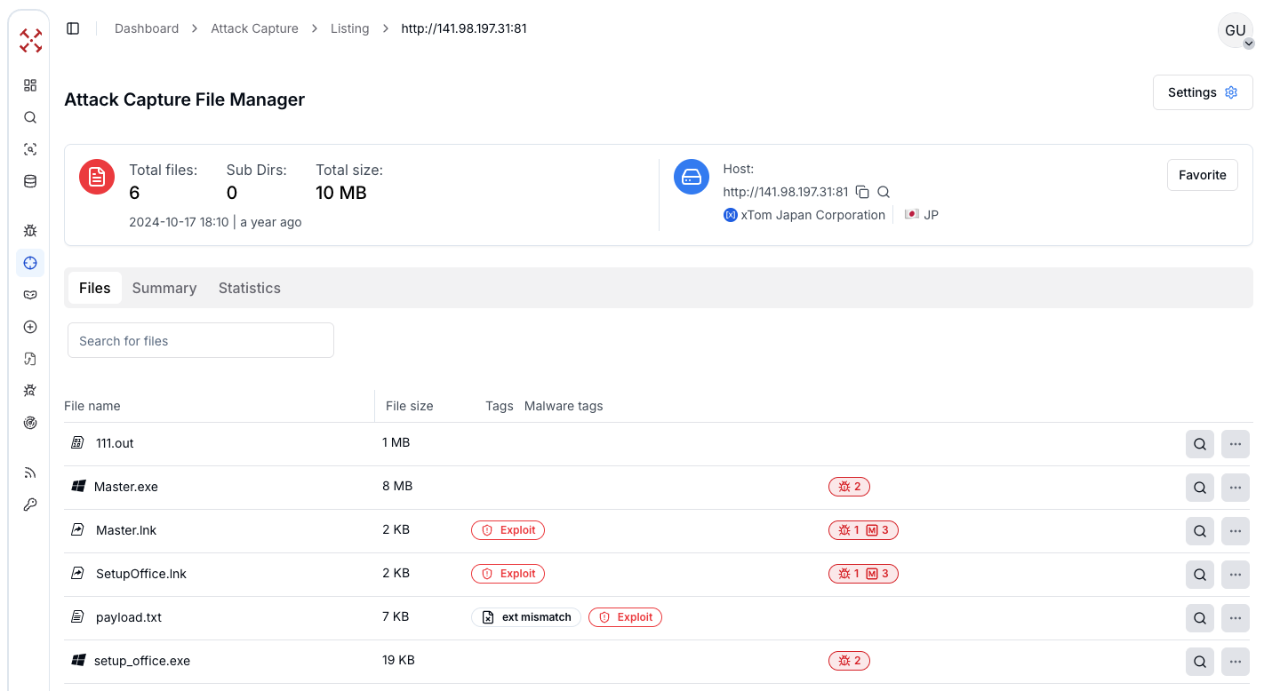Click the Favorite button
The width and height of the screenshot is (1264, 691).
1202,175
